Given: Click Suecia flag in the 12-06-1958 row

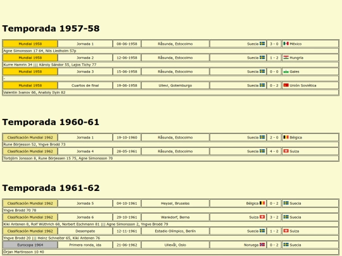Looking at the screenshot, I should coord(262,58).
